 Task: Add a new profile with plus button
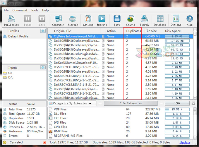click(43, 31)
